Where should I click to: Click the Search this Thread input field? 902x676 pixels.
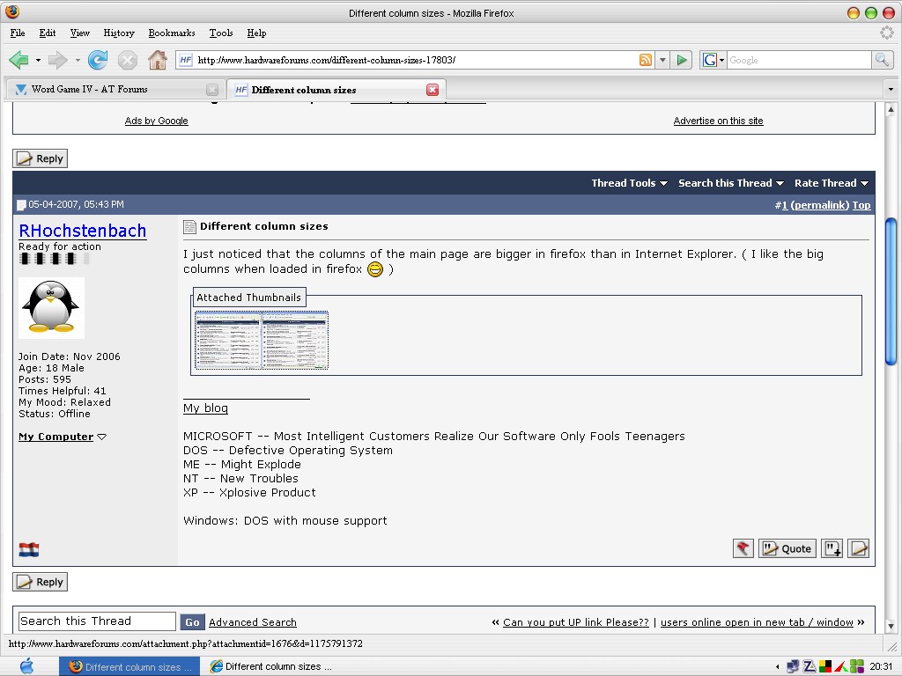(97, 621)
